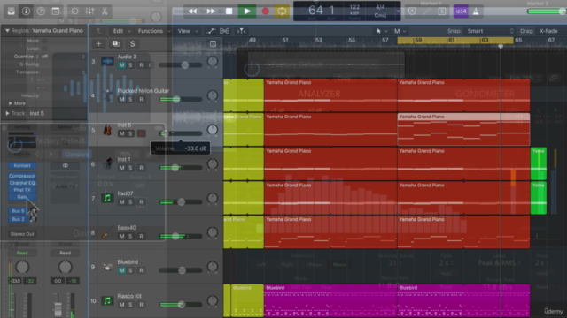This screenshot has width=567, height=318.
Task: Open the Editors scissors icon
Action: (x=105, y=11)
